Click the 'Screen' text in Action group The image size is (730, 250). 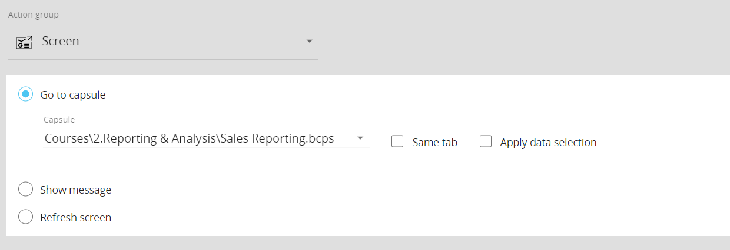tap(61, 42)
